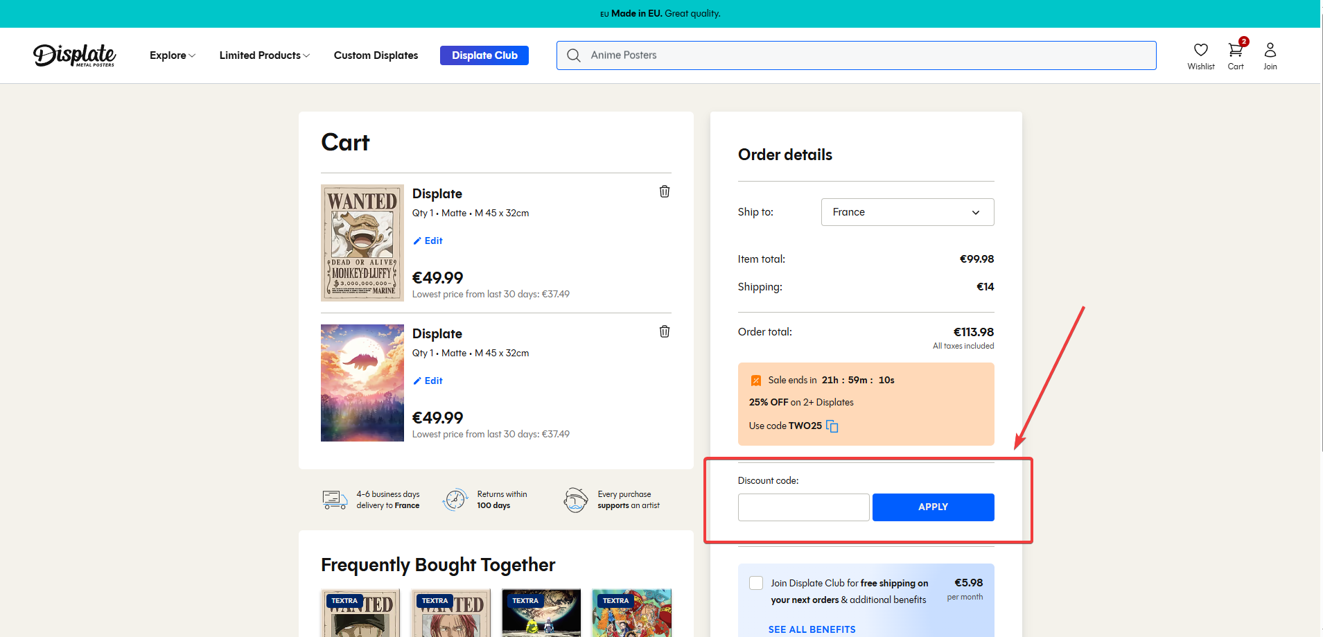Screen dimensions: 1323x637
Task: Open SEE ALL BENEFITS link
Action: point(812,629)
